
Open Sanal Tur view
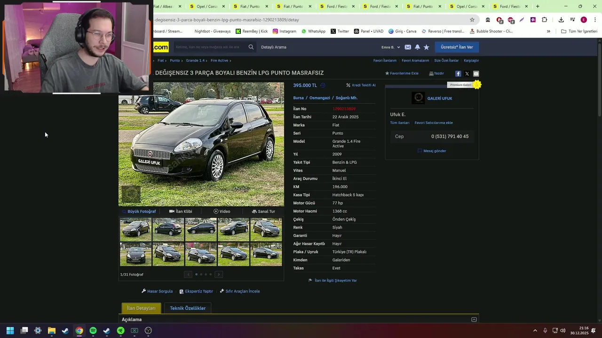(x=263, y=211)
